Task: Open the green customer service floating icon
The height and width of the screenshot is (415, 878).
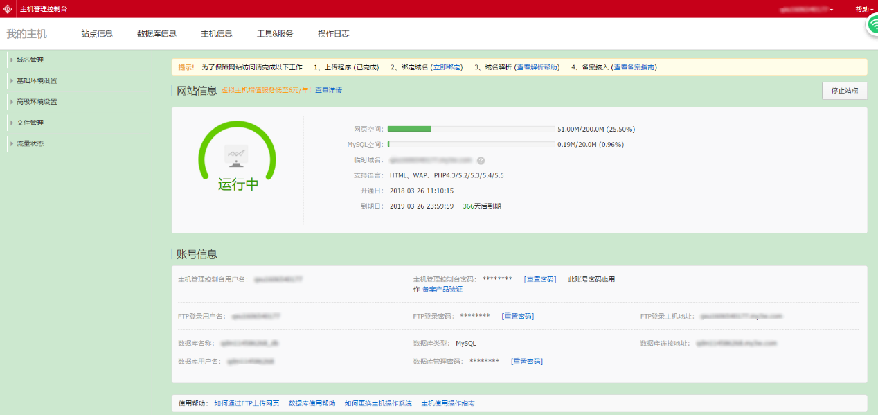Action: 872,24
